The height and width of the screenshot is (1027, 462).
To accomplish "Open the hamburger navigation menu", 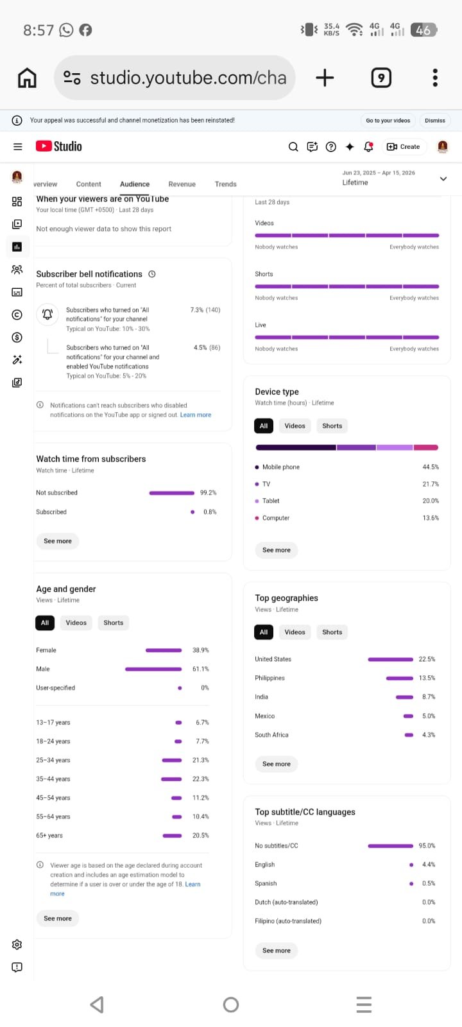I will (x=18, y=146).
